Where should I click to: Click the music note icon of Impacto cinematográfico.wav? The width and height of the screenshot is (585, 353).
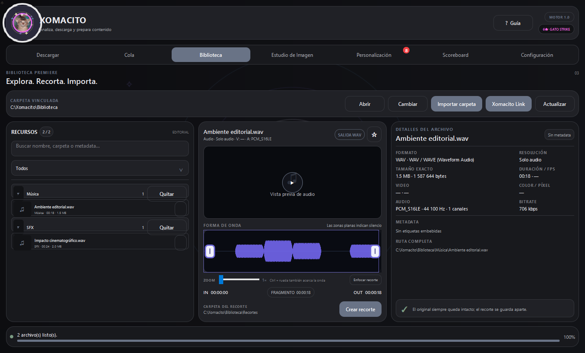pos(22,243)
